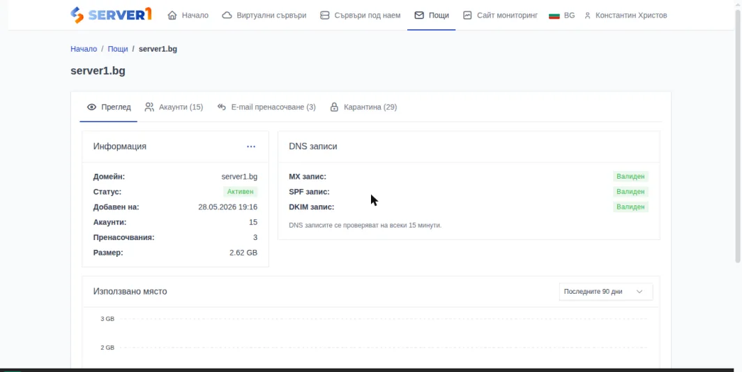This screenshot has height=372, width=742.
Task: Click the DKIM запис label
Action: pos(311,207)
